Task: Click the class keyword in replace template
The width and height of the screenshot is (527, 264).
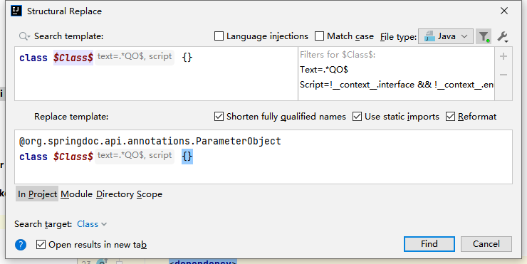Action: [33, 157]
